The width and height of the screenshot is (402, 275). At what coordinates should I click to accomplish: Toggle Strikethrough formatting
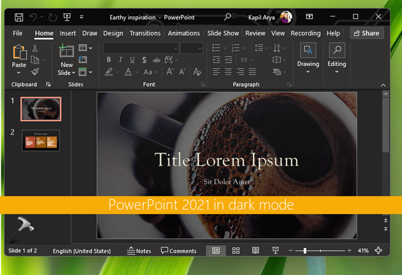coord(156,60)
